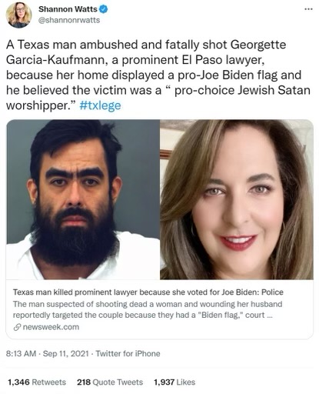
Task: Open the smiling woman photo
Action: (x=237, y=199)
